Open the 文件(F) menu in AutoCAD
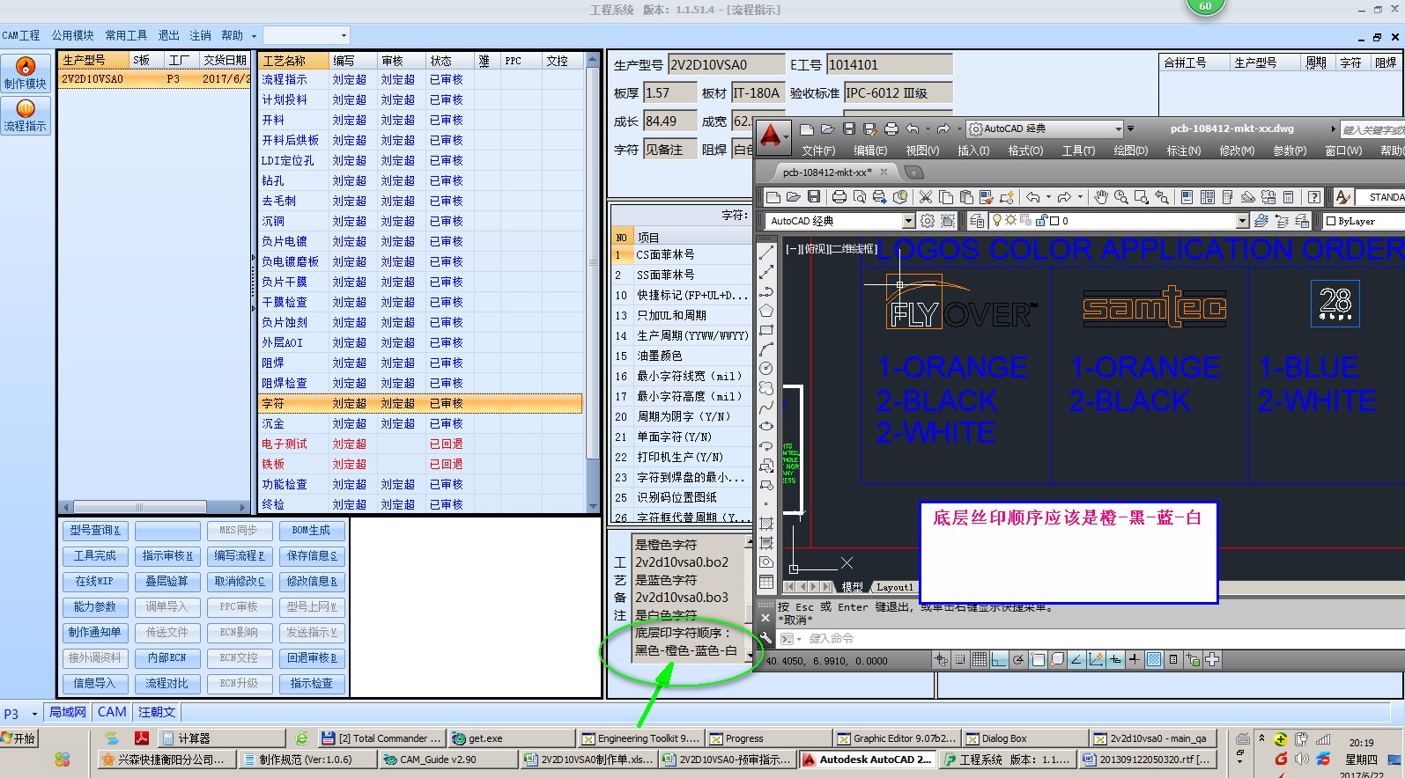Image resolution: width=1405 pixels, height=778 pixels. [x=818, y=150]
